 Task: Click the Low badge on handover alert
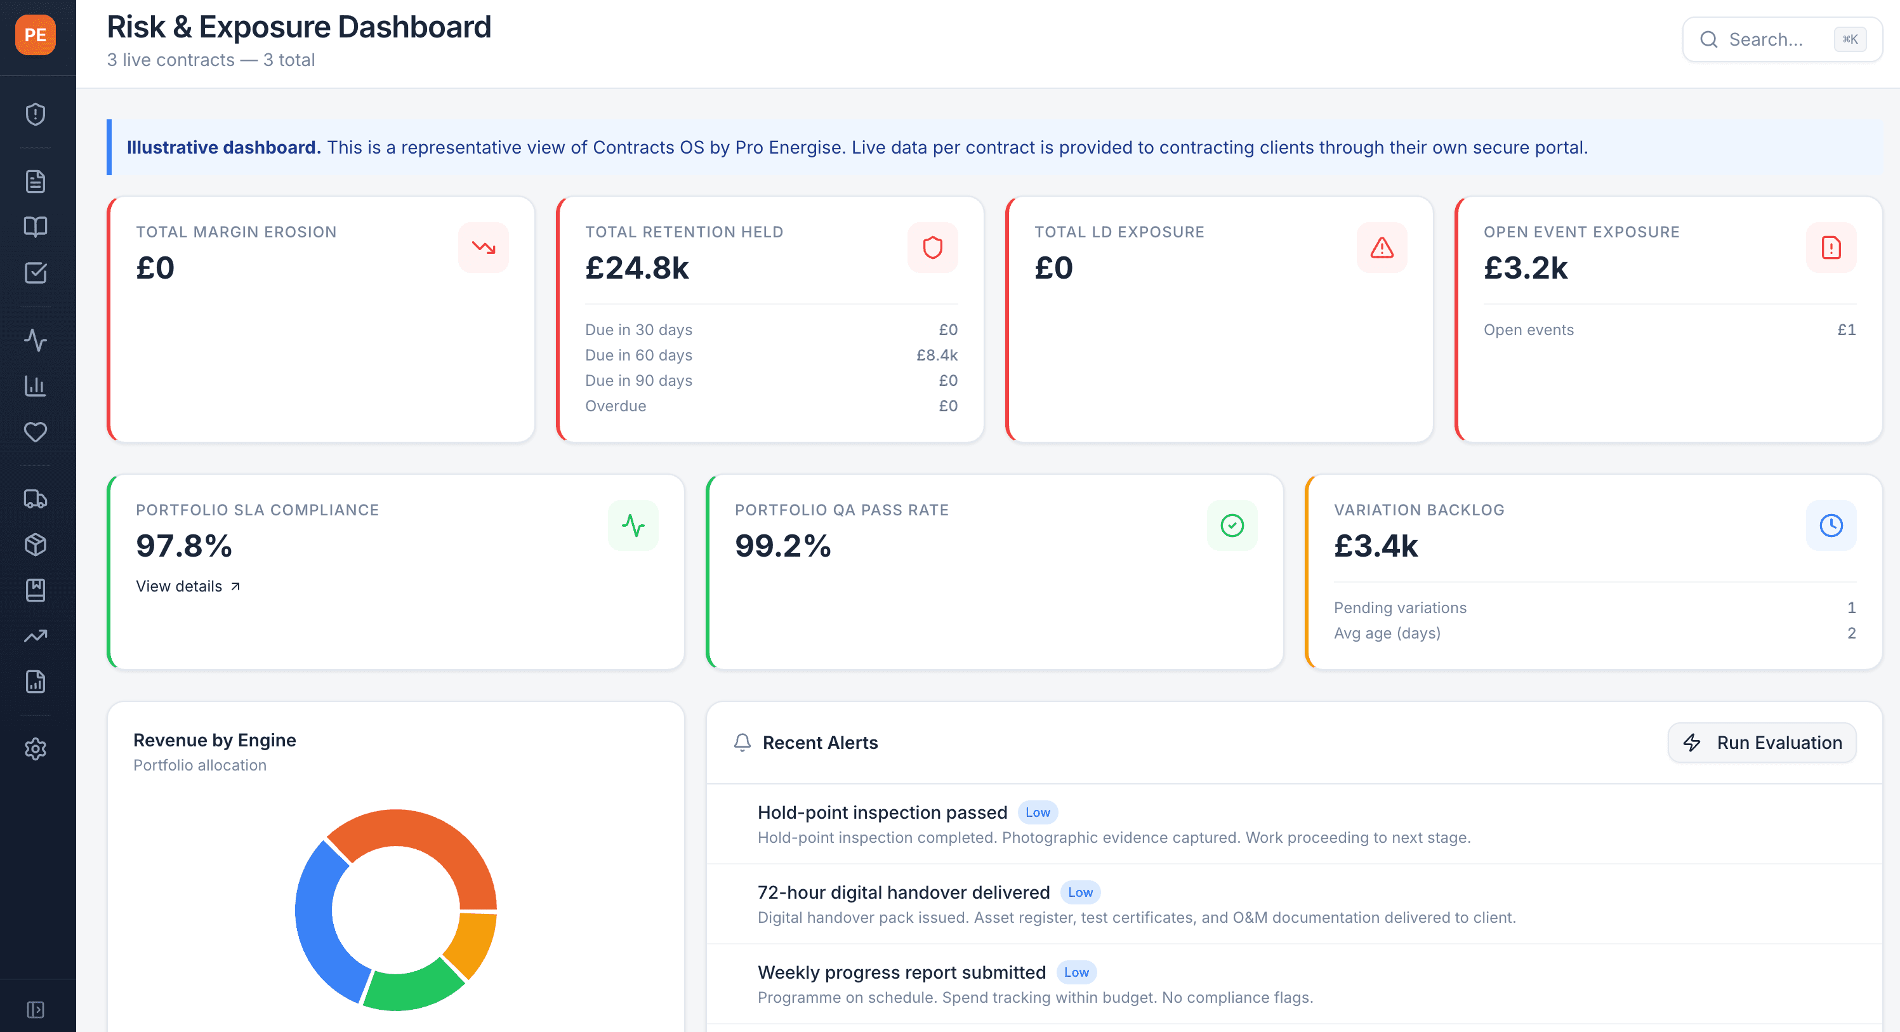(1080, 892)
